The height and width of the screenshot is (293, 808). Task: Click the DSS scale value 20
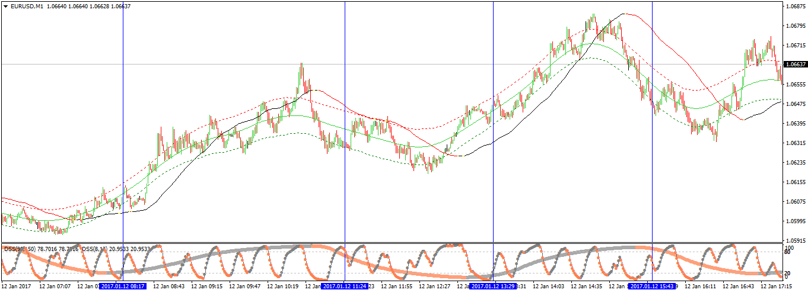point(787,273)
